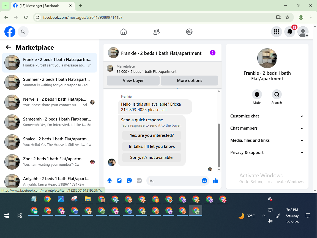
Task: Choose a GIF icon
Action: (x=139, y=181)
